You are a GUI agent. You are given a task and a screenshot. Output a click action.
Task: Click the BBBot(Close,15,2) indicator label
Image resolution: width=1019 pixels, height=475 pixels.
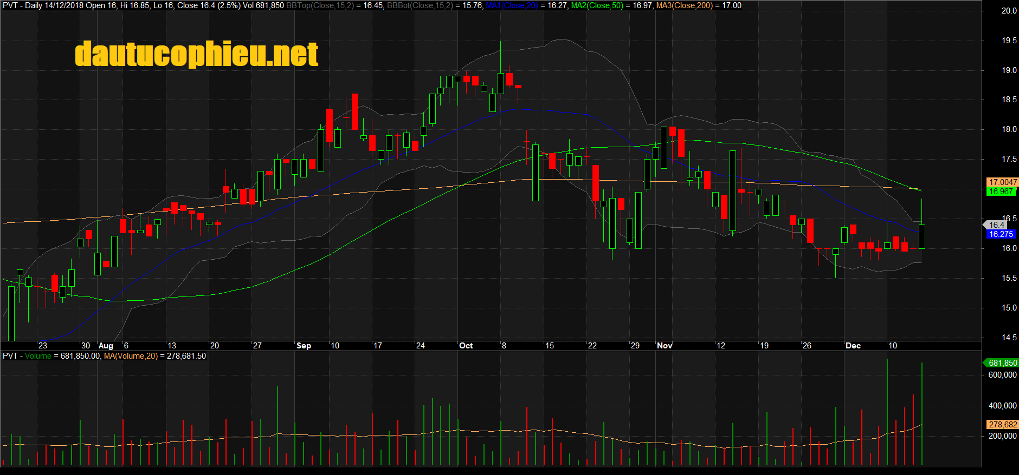(x=420, y=5)
